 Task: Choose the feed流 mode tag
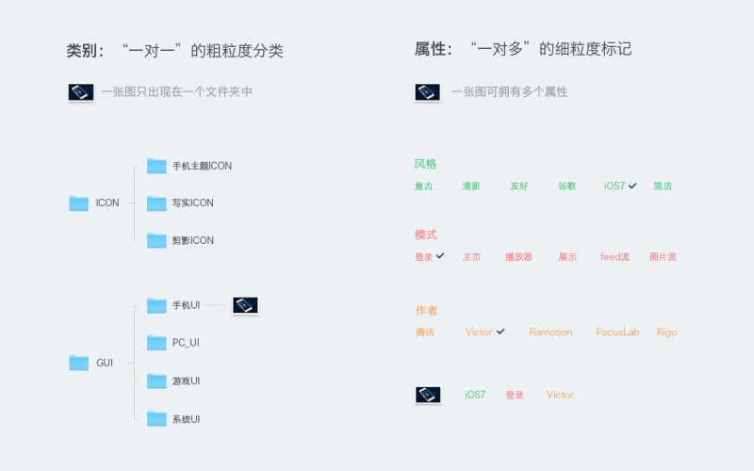tap(615, 256)
